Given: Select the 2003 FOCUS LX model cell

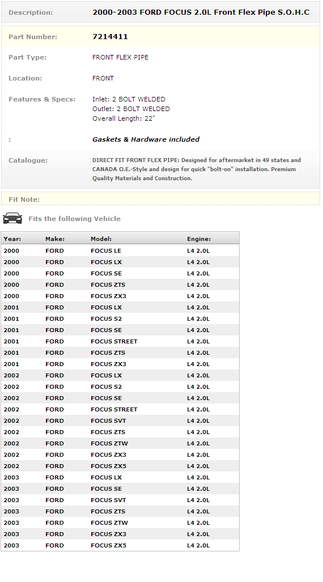Looking at the screenshot, I should click(106, 477).
